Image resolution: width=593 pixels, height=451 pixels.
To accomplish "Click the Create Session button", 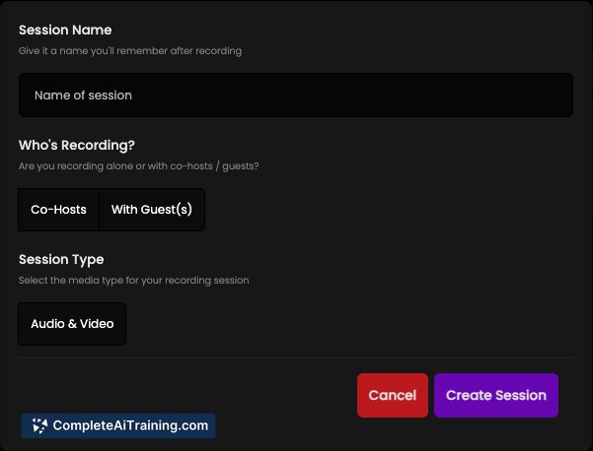I will click(496, 395).
